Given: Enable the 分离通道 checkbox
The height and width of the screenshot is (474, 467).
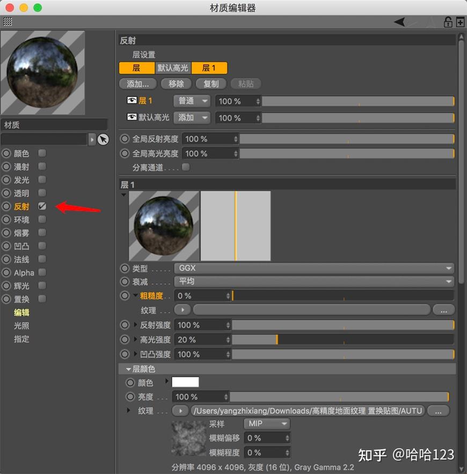Looking at the screenshot, I should pos(185,167).
